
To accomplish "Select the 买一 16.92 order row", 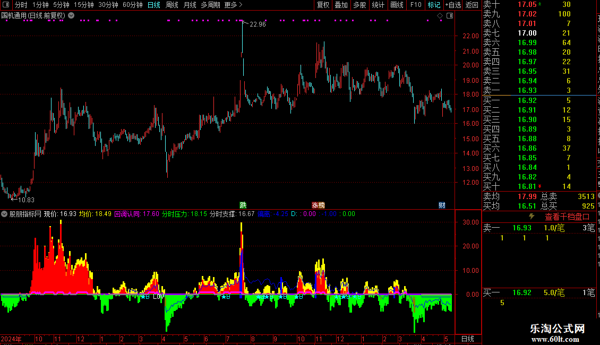I will (539, 100).
